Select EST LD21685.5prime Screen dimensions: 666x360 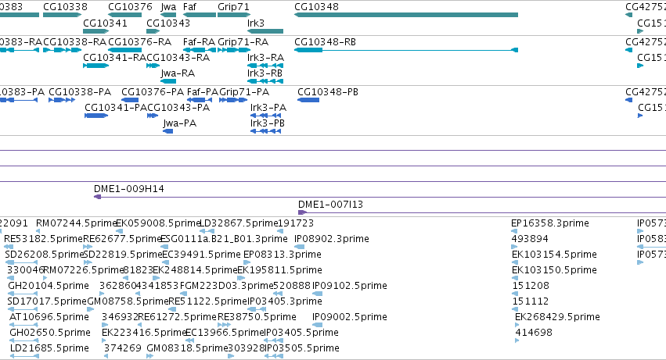[x=49, y=348]
